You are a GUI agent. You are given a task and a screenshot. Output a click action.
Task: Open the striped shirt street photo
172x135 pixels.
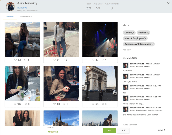[x=61, y=39]
